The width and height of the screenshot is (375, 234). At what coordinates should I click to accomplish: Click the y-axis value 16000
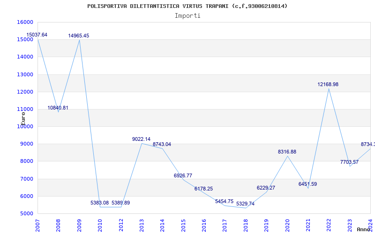pyautogui.click(x=25, y=22)
